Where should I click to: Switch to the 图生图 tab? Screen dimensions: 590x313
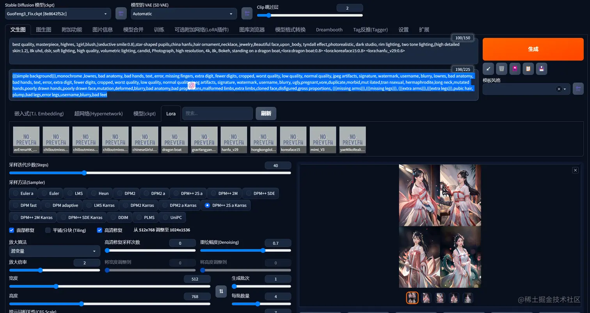44,30
